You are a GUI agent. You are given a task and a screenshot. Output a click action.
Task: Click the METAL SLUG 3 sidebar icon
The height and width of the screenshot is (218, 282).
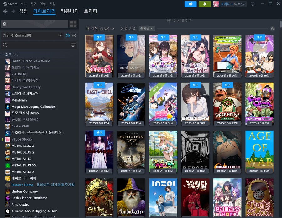[8, 146]
